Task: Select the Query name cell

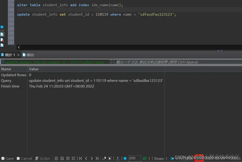Action: pos(6,80)
